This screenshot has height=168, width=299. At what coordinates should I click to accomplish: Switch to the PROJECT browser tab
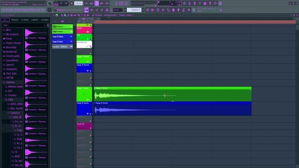(x=14, y=20)
